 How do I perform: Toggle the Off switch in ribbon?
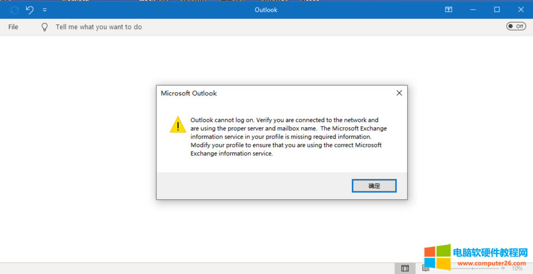(516, 26)
